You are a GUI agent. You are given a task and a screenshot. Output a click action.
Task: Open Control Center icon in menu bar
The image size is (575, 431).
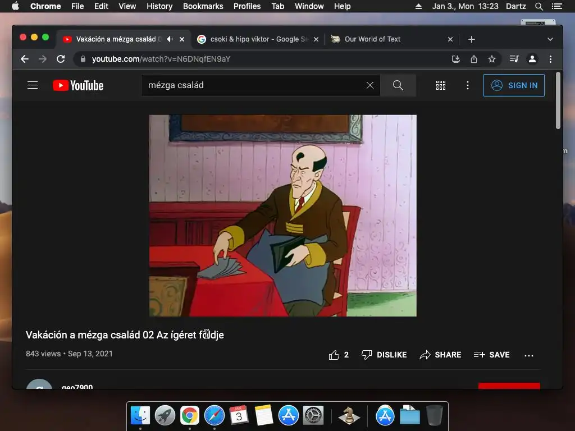(x=556, y=6)
